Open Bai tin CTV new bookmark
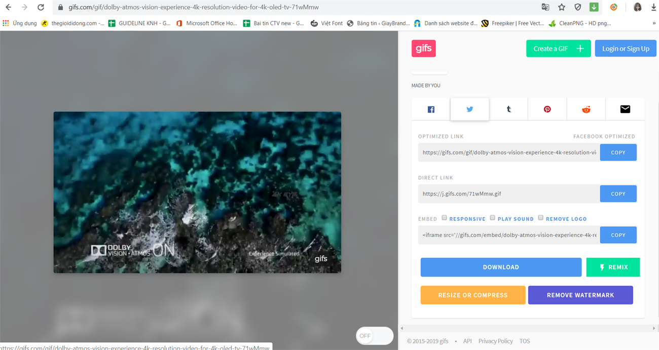 (x=274, y=23)
